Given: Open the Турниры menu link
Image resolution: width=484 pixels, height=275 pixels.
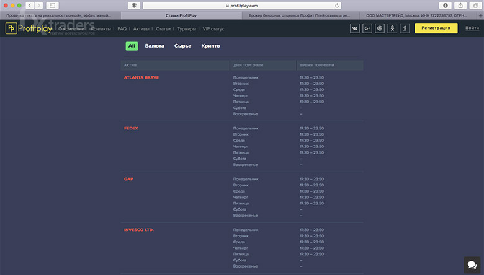Looking at the screenshot, I should [186, 29].
